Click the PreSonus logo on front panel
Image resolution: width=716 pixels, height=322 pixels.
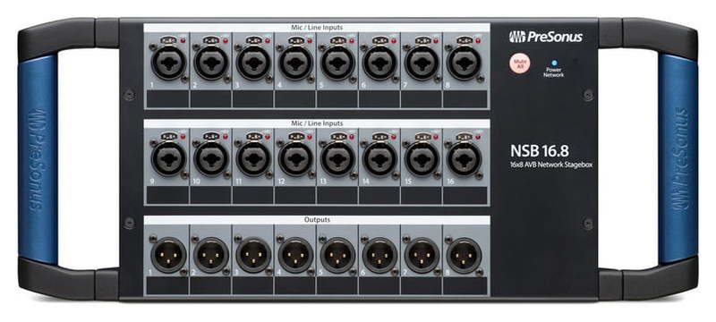(x=546, y=37)
